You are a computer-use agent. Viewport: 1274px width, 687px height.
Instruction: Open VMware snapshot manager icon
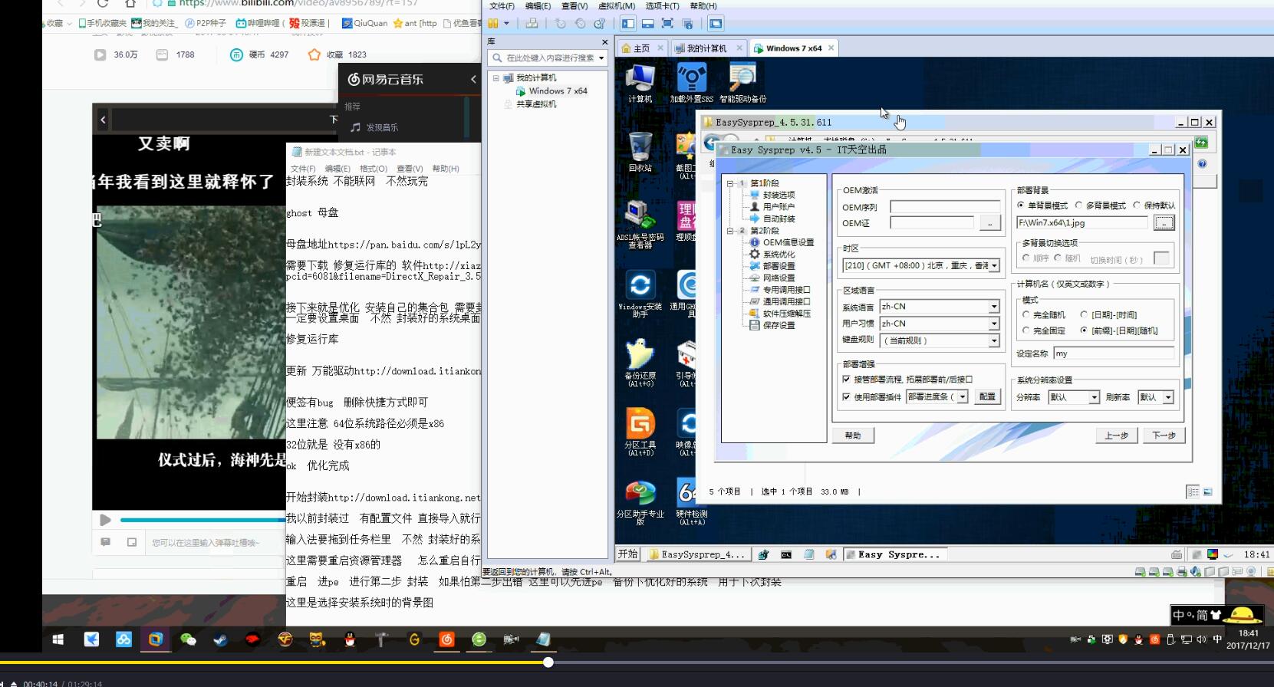600,24
